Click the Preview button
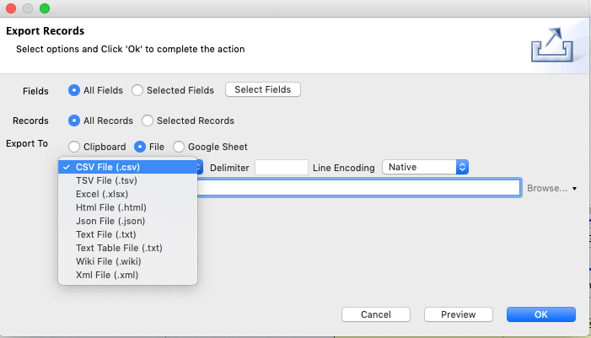 [459, 314]
